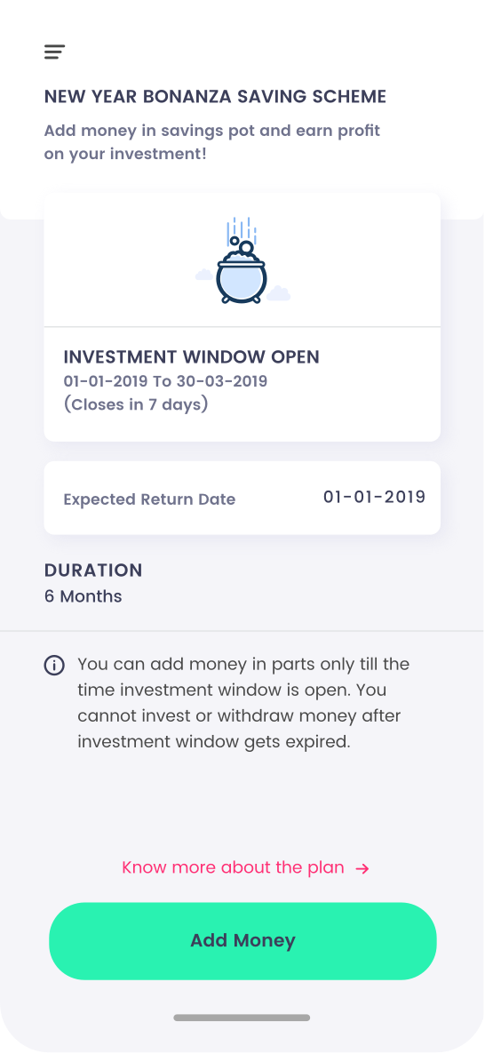Image resolution: width=485 pixels, height=1054 pixels.
Task: Tap the Closes in 7 days text
Action: click(136, 404)
